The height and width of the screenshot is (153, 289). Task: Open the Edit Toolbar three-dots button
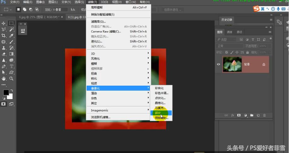click(3, 85)
